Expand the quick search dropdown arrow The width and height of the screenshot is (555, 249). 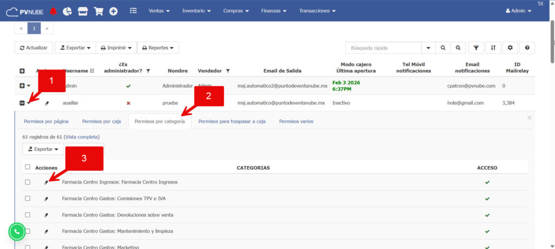pos(428,48)
